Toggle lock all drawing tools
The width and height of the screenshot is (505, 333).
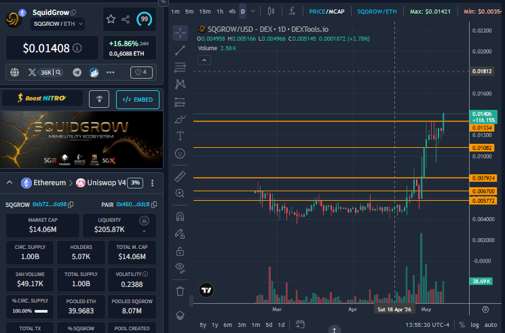tap(180, 251)
